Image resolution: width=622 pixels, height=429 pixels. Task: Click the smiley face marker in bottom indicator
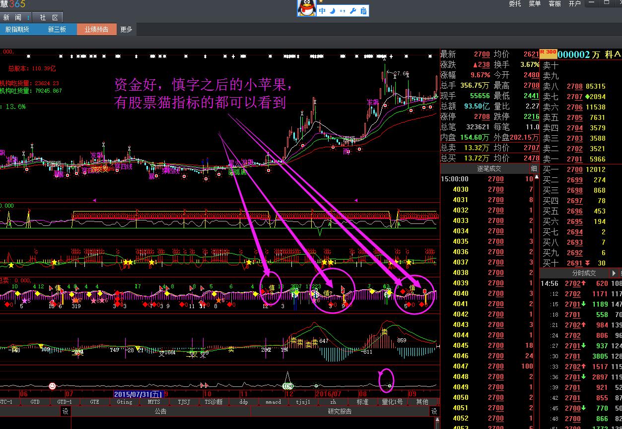(x=52, y=386)
